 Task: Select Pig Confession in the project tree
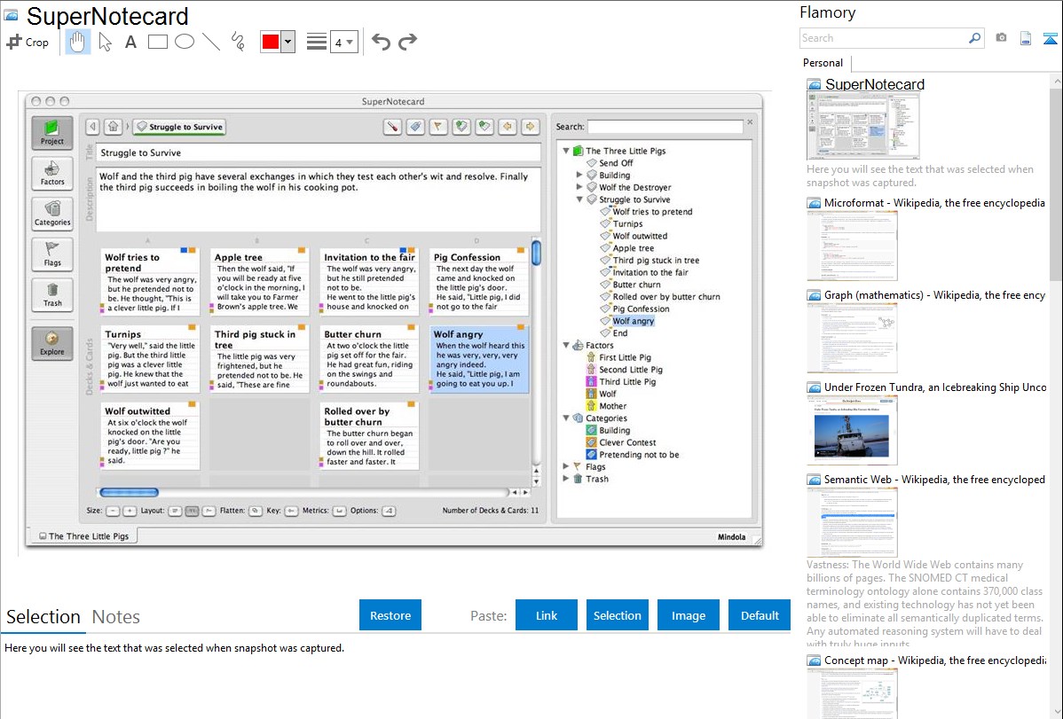(x=634, y=309)
